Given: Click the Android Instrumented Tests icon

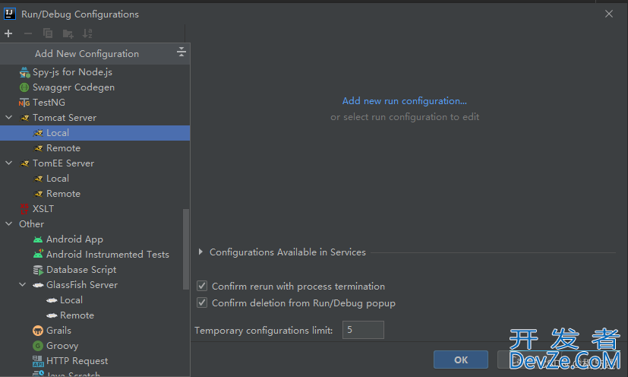Looking at the screenshot, I should 38,255.
